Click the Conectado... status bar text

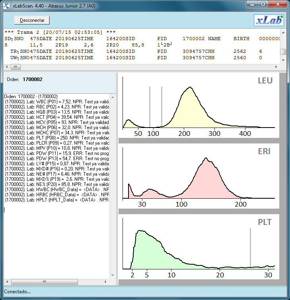click(x=17, y=292)
